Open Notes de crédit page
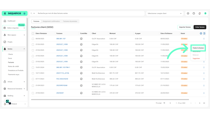This screenshot has width=210, height=118. 13,66
